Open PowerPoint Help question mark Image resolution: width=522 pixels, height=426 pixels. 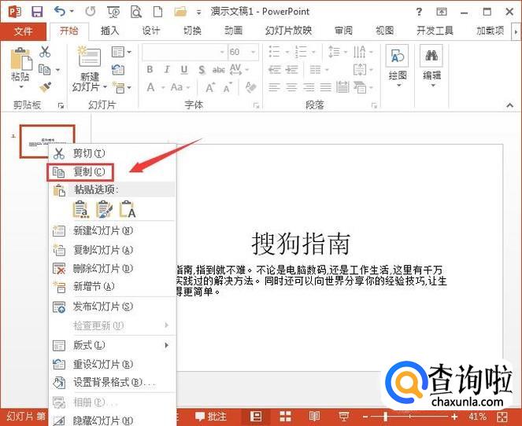click(419, 13)
